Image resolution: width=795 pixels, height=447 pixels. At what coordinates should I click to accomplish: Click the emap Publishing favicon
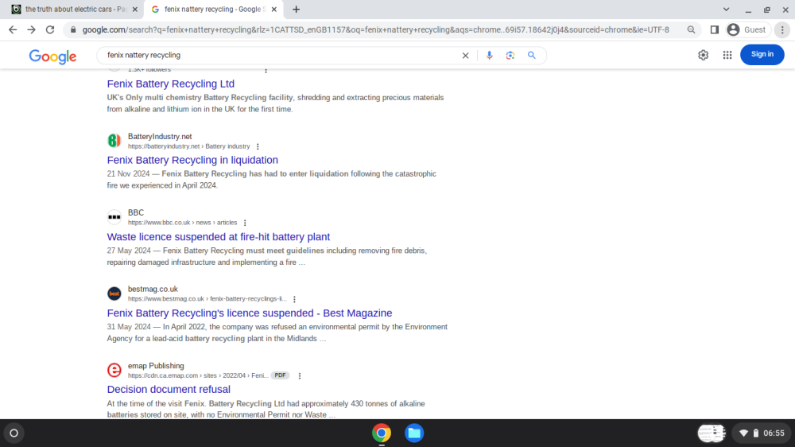pos(114,370)
